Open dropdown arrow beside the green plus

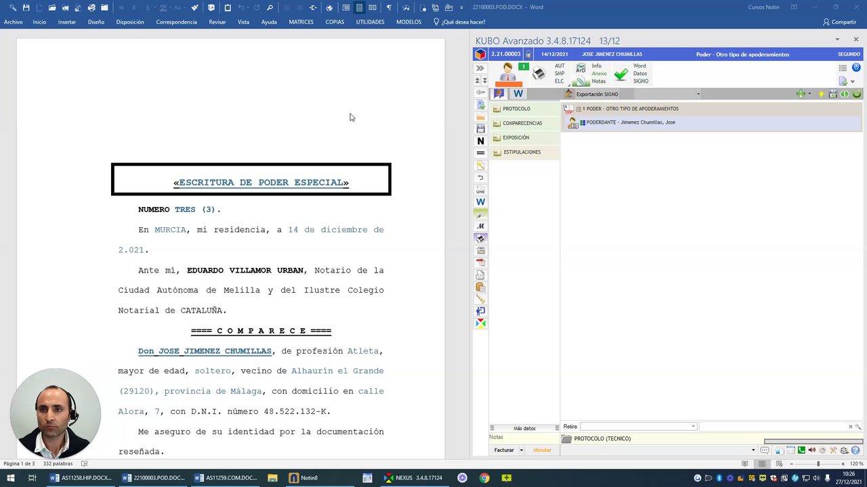[x=809, y=94]
